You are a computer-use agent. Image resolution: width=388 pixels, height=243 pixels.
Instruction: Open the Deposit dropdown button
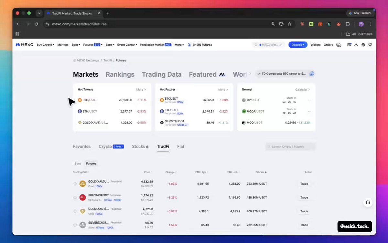[x=298, y=45]
